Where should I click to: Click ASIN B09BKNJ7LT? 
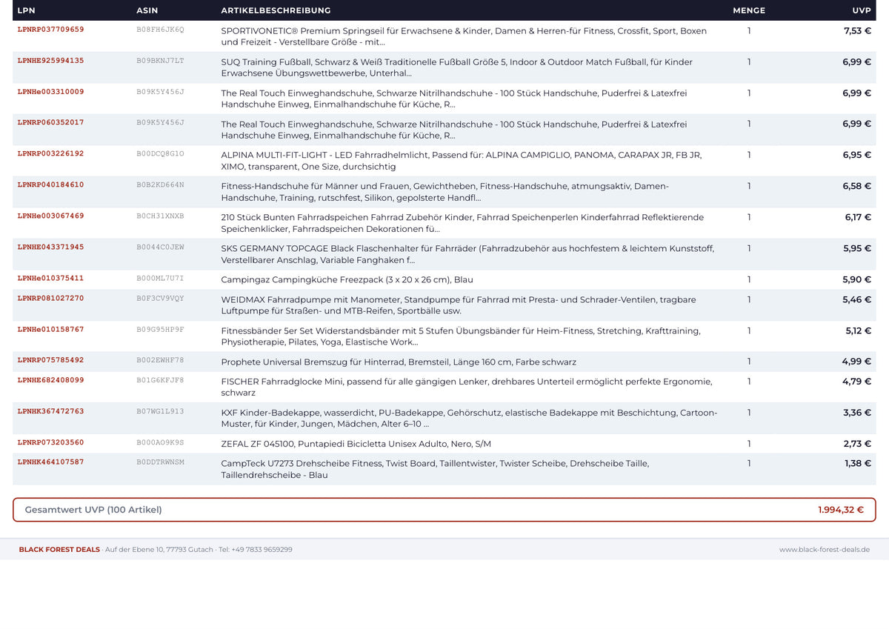click(160, 61)
